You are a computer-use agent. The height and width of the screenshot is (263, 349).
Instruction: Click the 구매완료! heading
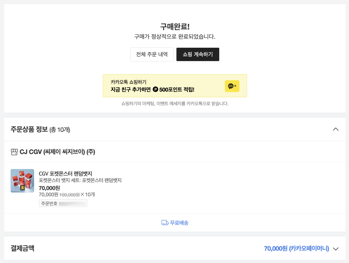(x=174, y=27)
